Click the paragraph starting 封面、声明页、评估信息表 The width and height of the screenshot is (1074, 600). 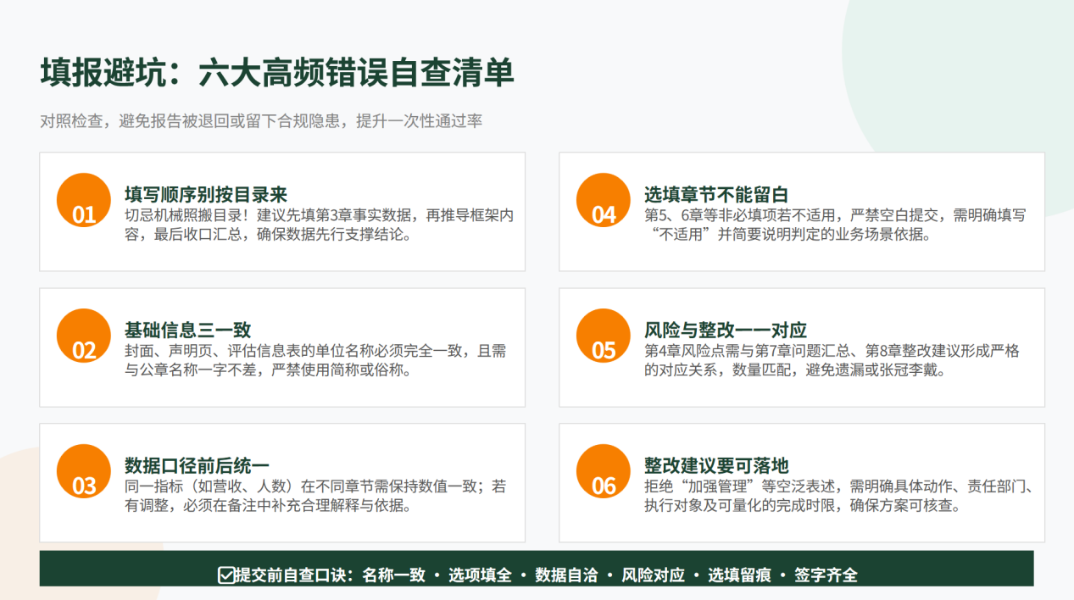[315, 360]
